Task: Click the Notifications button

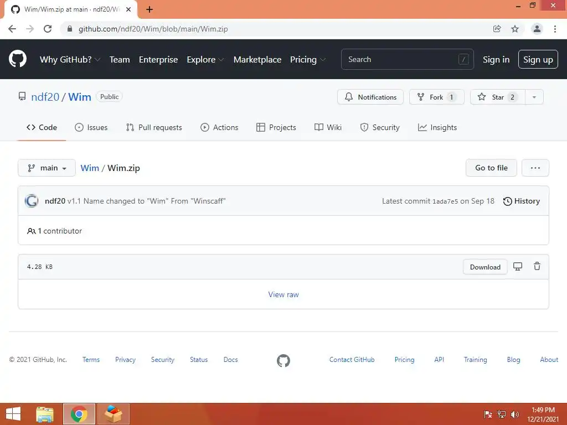Action: (x=370, y=97)
